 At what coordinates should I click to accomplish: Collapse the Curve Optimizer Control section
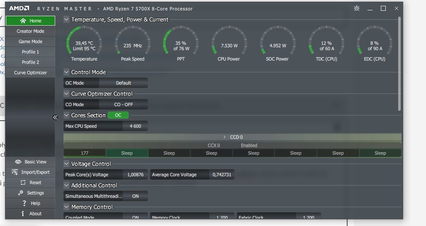point(66,94)
